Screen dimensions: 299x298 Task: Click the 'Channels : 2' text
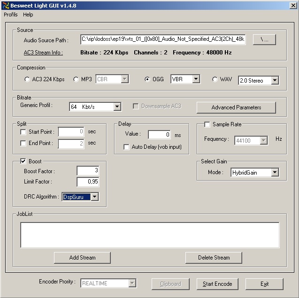pos(151,53)
